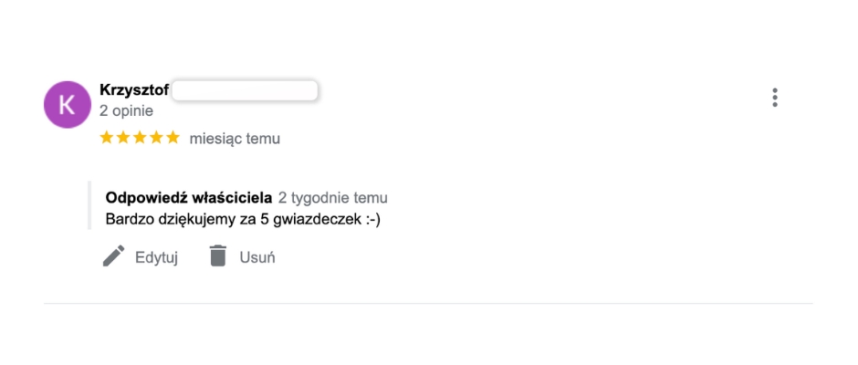Click the "2 tygodnie temu" reply timestamp
Image resolution: width=858 pixels, height=365 pixels.
pyautogui.click(x=332, y=197)
